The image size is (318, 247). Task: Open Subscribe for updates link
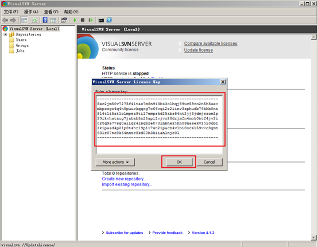pyautogui.click(x=125, y=233)
